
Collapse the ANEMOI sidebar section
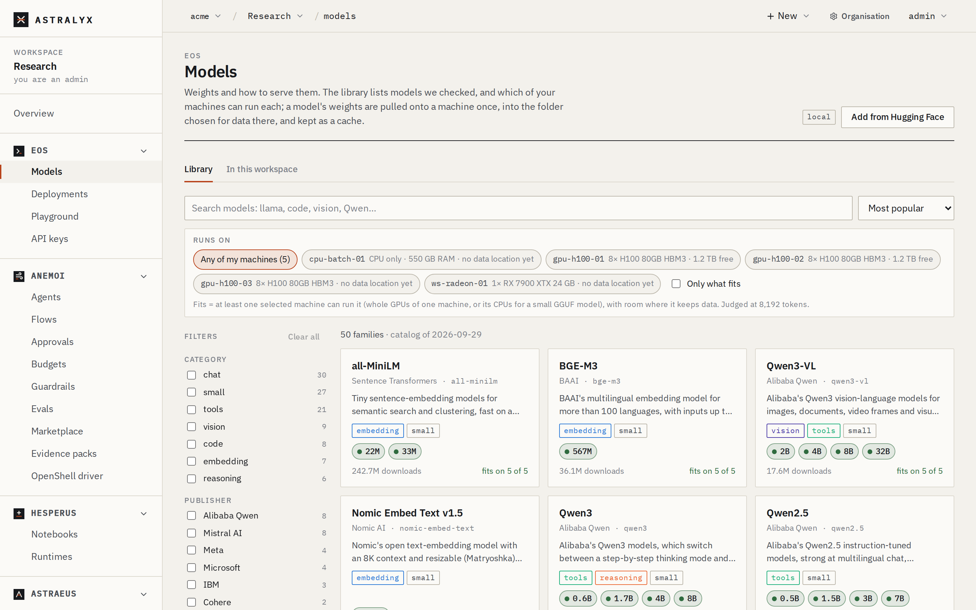pyautogui.click(x=144, y=276)
